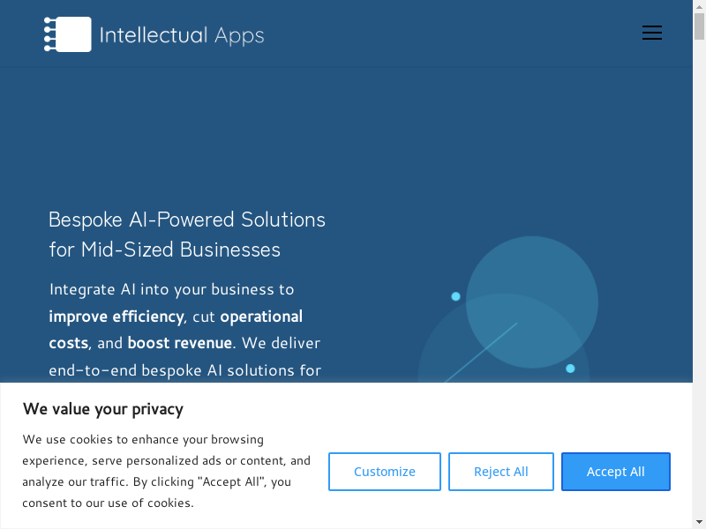Viewport: 706px width, 529px height.
Task: Open cookie preferences via Customize
Action: 385,472
